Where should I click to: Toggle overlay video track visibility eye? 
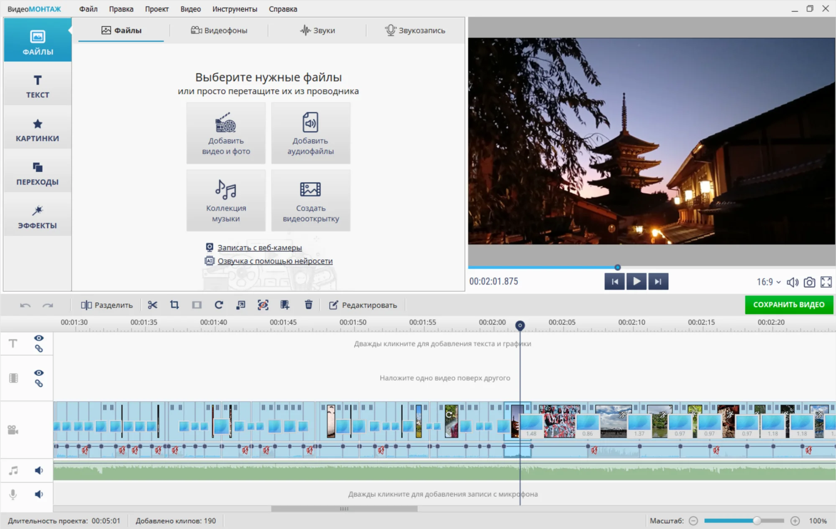pyautogui.click(x=39, y=373)
